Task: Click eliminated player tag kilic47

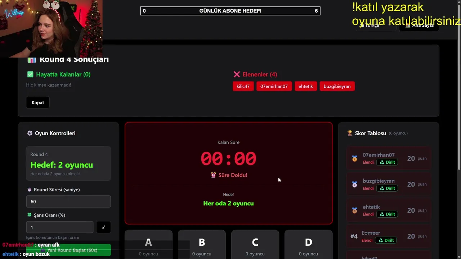Action: 243,86
